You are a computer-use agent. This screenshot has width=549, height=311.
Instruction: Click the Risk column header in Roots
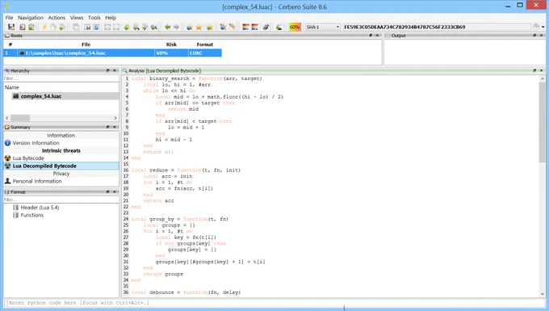click(x=171, y=44)
